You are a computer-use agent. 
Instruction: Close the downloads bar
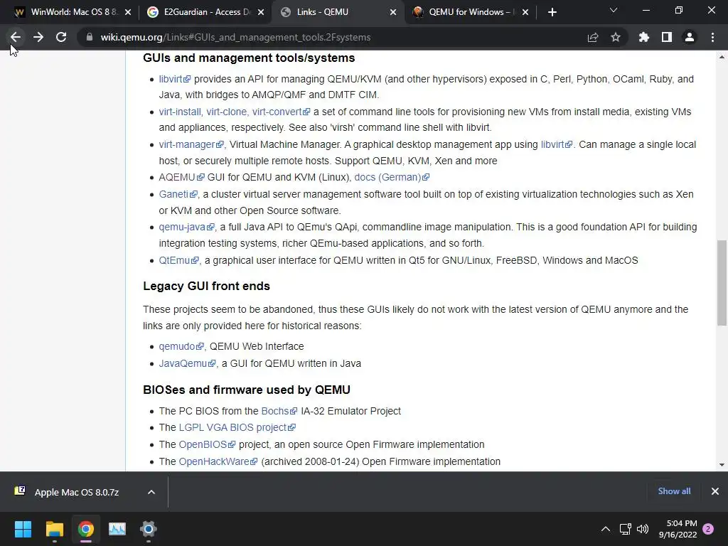tap(715, 491)
